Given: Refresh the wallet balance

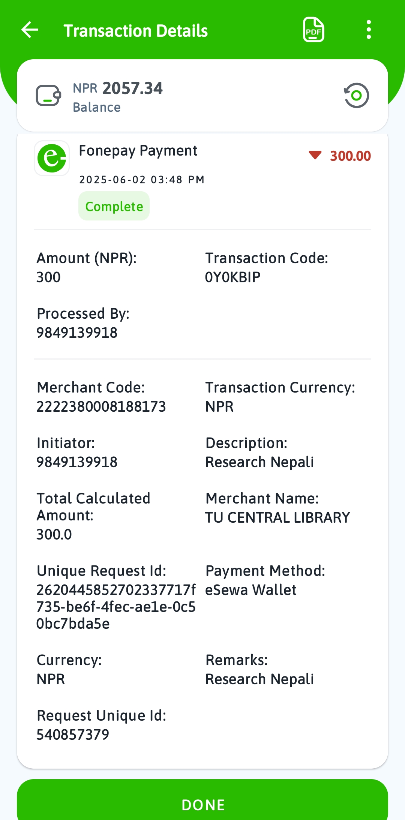Looking at the screenshot, I should coord(356,96).
